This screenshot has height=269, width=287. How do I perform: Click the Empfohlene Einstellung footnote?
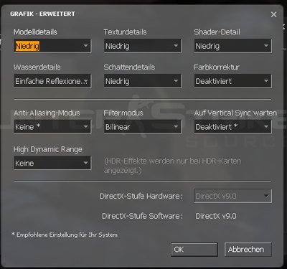pyautogui.click(x=65, y=235)
